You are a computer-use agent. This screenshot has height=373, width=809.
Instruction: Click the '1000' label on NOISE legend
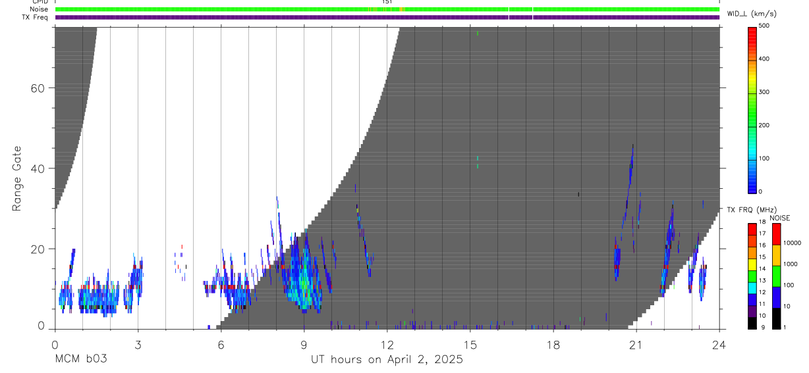(x=791, y=264)
